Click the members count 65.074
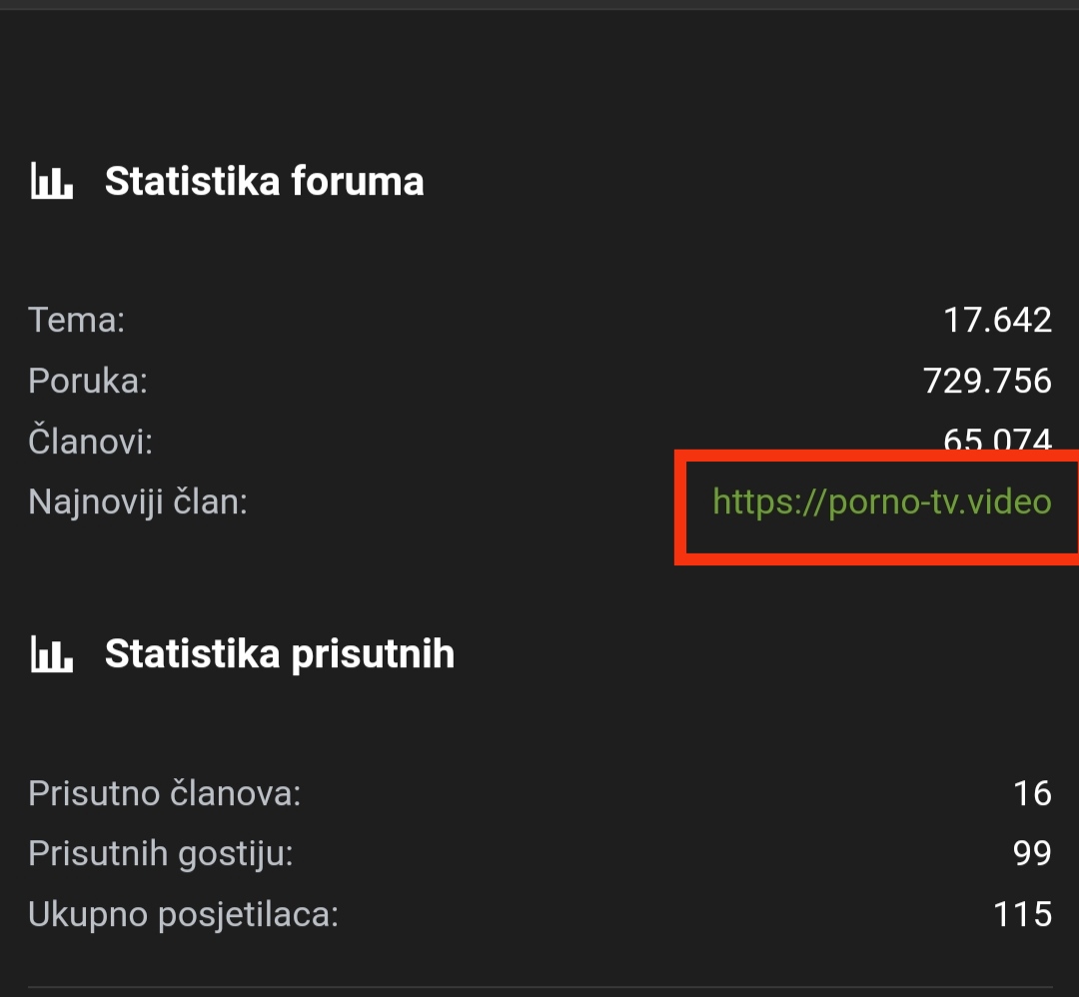 click(x=997, y=439)
